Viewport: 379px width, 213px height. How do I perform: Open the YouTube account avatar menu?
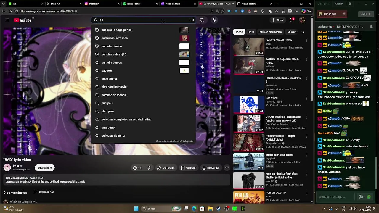[302, 20]
